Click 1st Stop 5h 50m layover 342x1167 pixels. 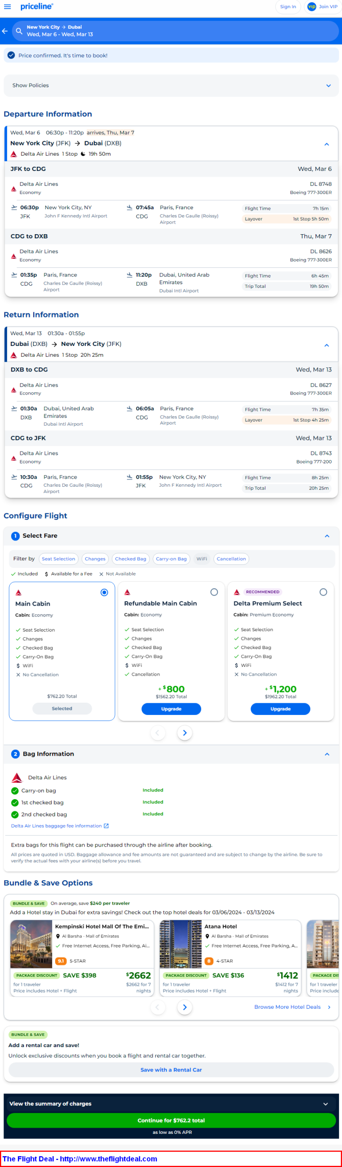[x=286, y=219]
